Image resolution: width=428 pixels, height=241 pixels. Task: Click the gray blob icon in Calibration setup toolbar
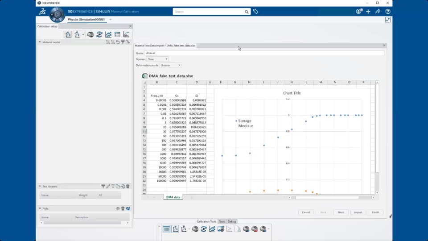(x=91, y=34)
